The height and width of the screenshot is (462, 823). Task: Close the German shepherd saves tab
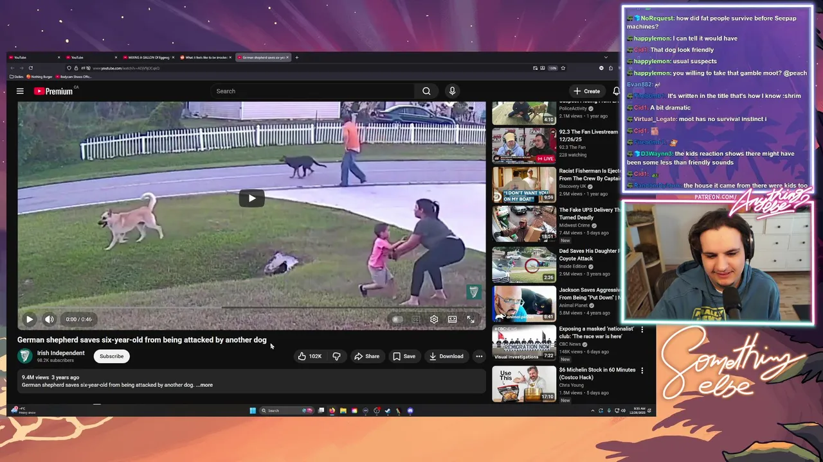(x=287, y=57)
